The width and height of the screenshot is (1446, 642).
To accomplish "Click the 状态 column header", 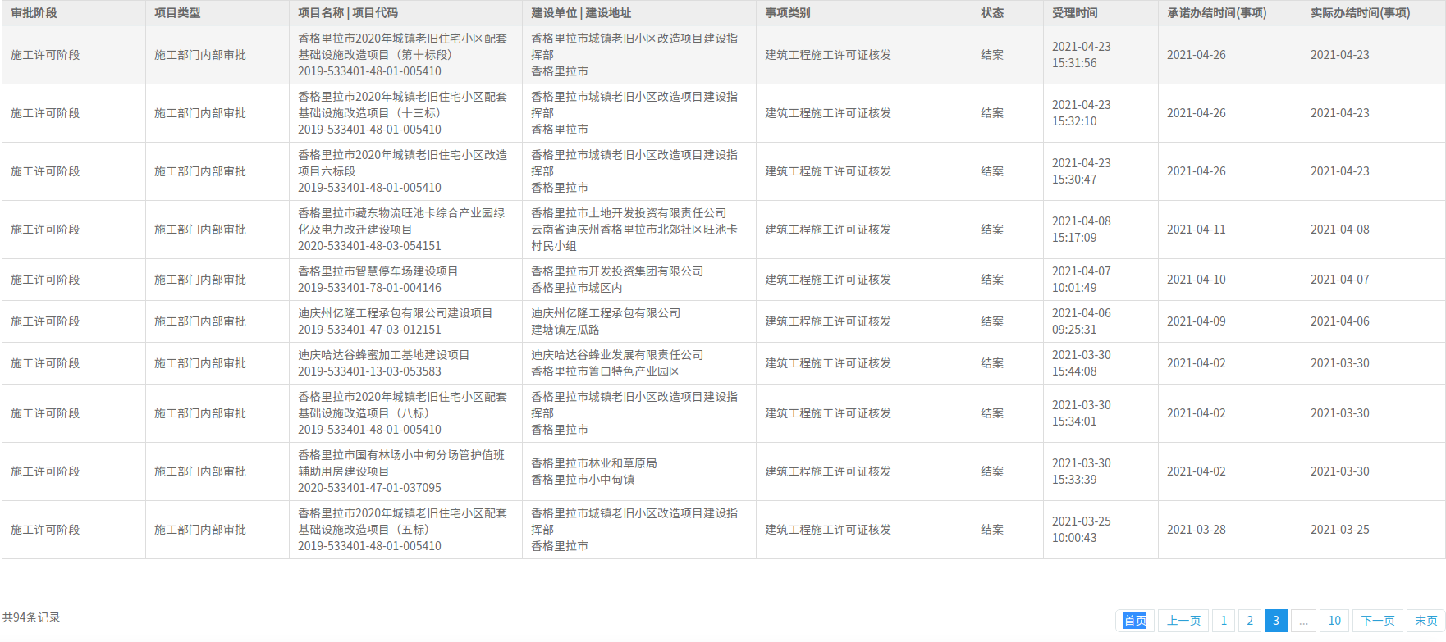I will (x=992, y=13).
